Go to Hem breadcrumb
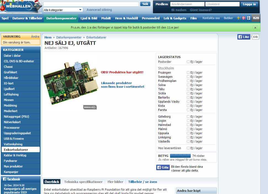 click(48, 37)
